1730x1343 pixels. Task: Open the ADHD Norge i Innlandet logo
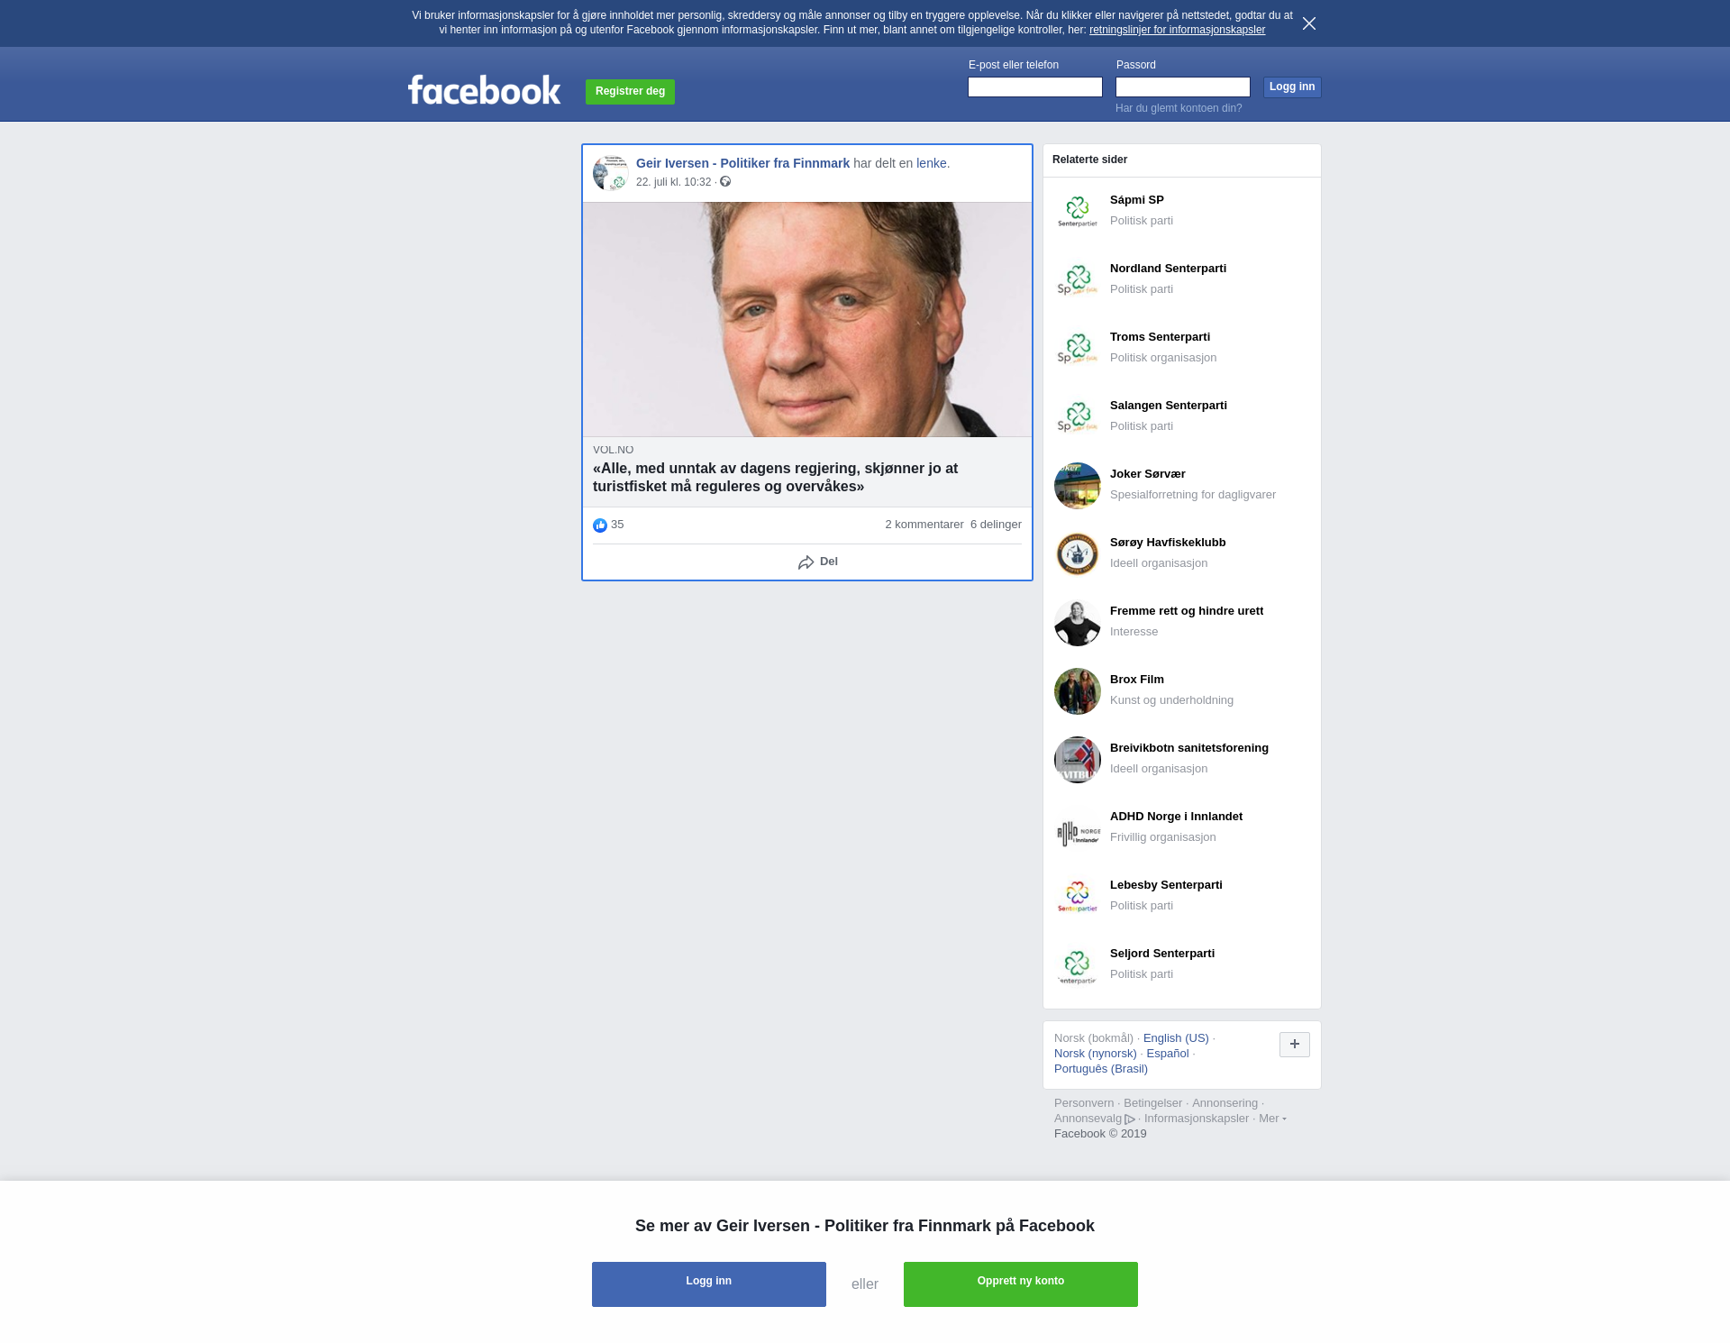tap(1078, 828)
